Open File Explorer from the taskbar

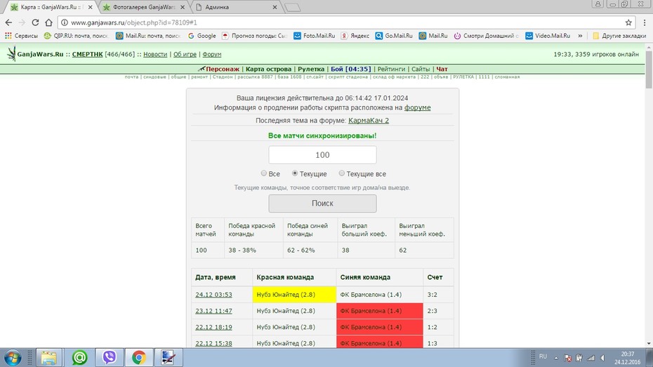(49, 358)
